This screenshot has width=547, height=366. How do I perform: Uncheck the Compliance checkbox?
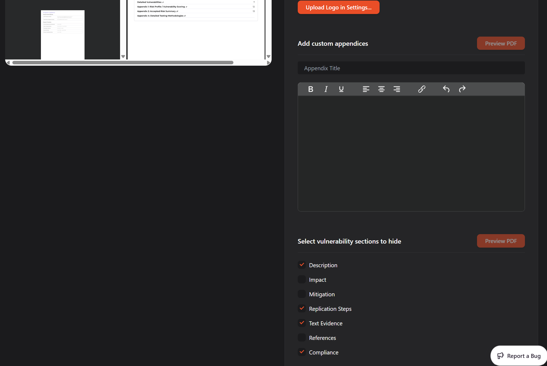pos(302,352)
